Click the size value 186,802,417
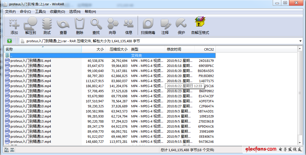Image resolution: width=306 pixels, height=155 pixels. click(95, 86)
